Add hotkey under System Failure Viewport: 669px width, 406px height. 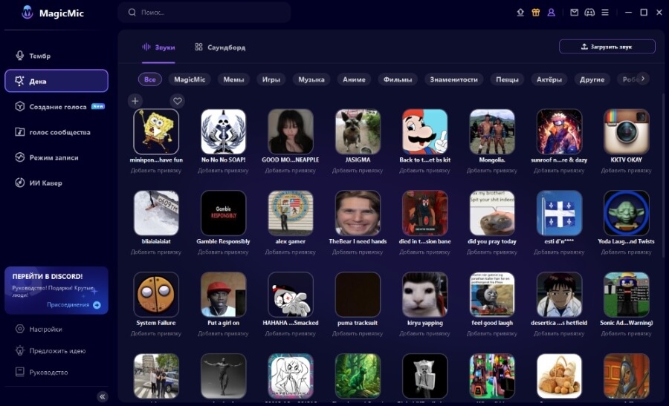[x=156, y=333]
